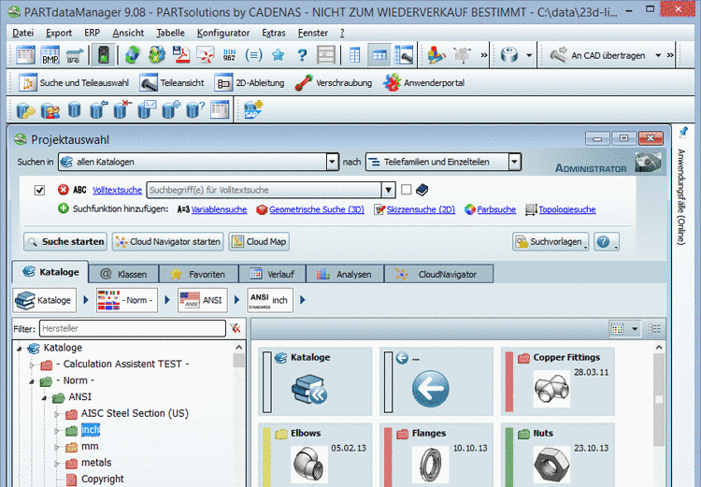The width and height of the screenshot is (701, 487).
Task: Open the 'allen Katalogen' dropdown
Action: coord(332,163)
